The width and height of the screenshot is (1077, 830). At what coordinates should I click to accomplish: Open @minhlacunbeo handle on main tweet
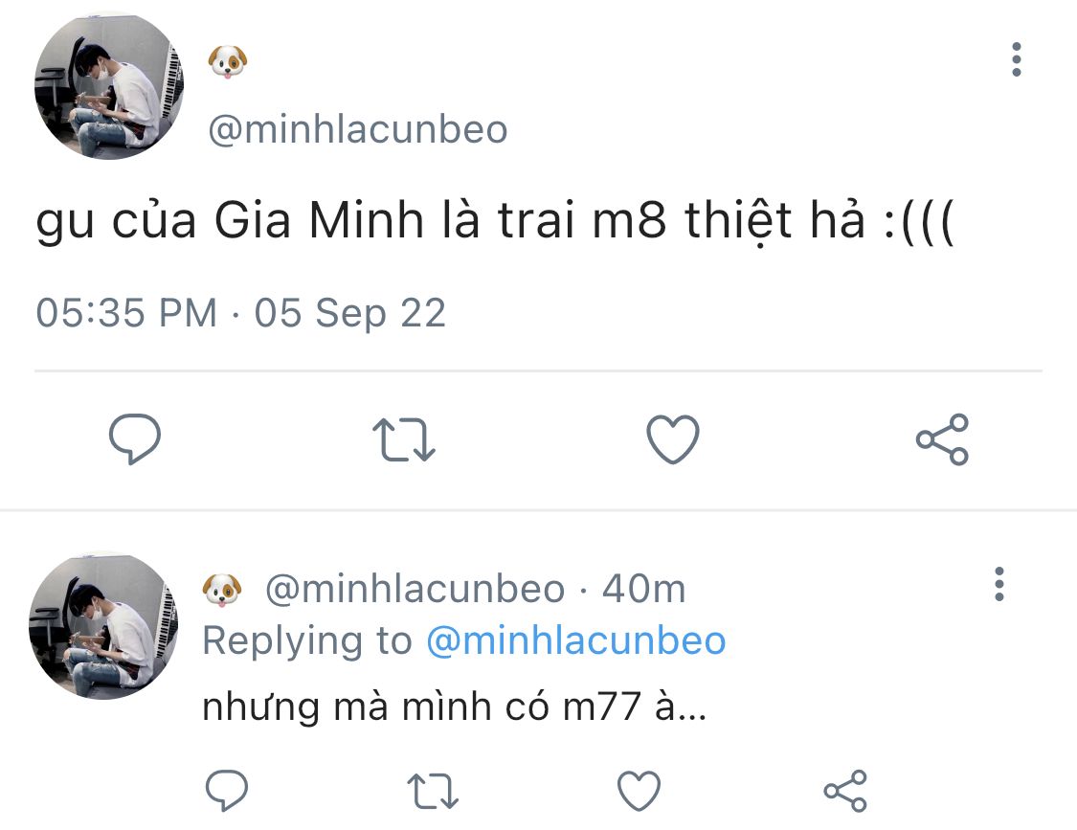[358, 129]
